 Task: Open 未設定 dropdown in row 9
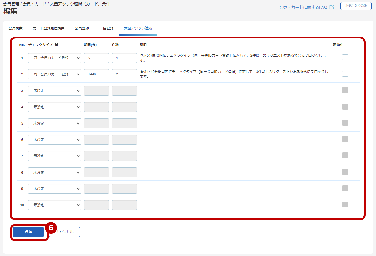[55, 189]
